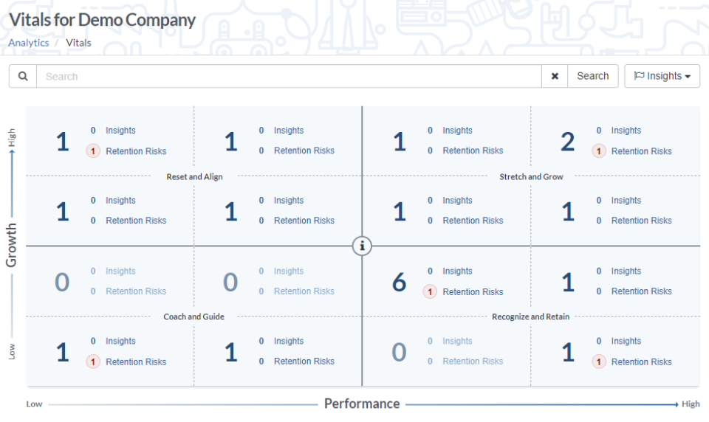Viewport: 709px width, 422px height.
Task: Open the center info circle icon
Action: coord(362,246)
